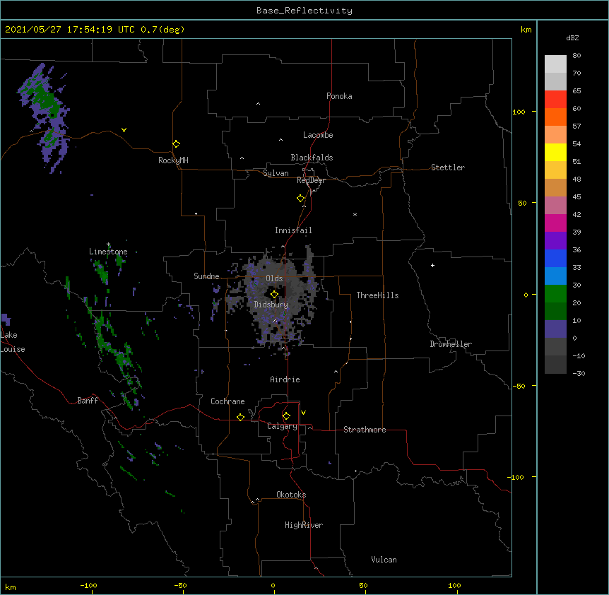Click the km unit label at top right

click(x=526, y=30)
